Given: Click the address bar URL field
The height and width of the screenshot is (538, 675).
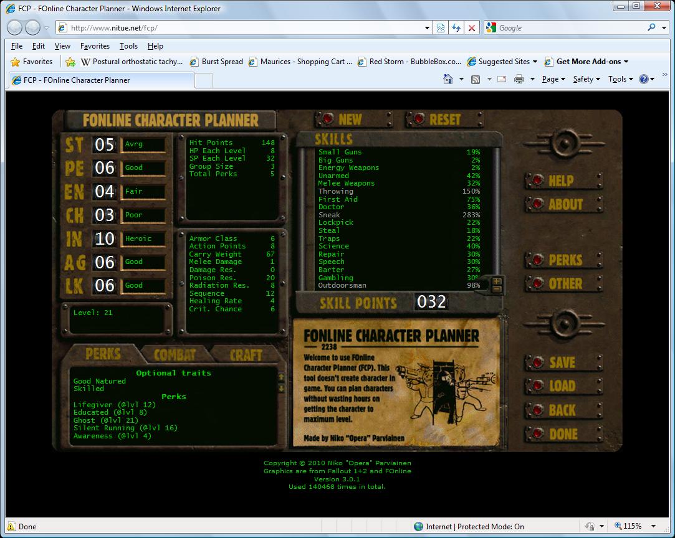Looking at the screenshot, I should pyautogui.click(x=244, y=28).
